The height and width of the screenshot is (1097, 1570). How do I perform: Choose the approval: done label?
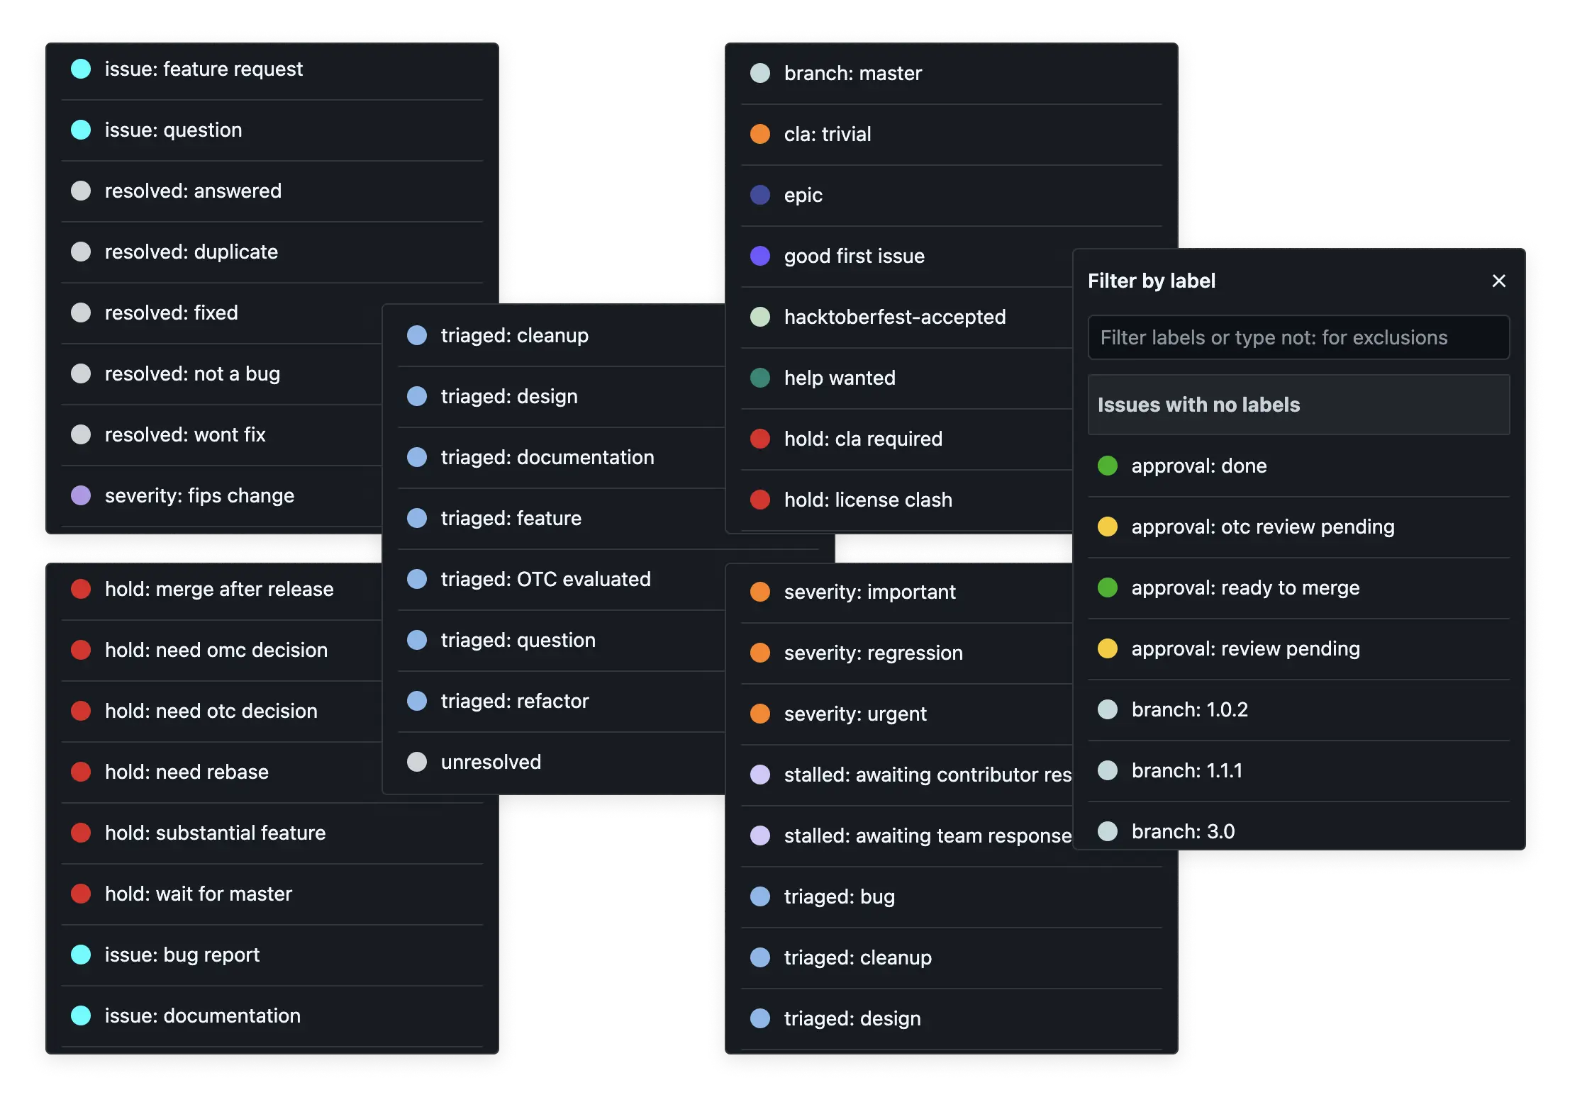pos(1298,466)
